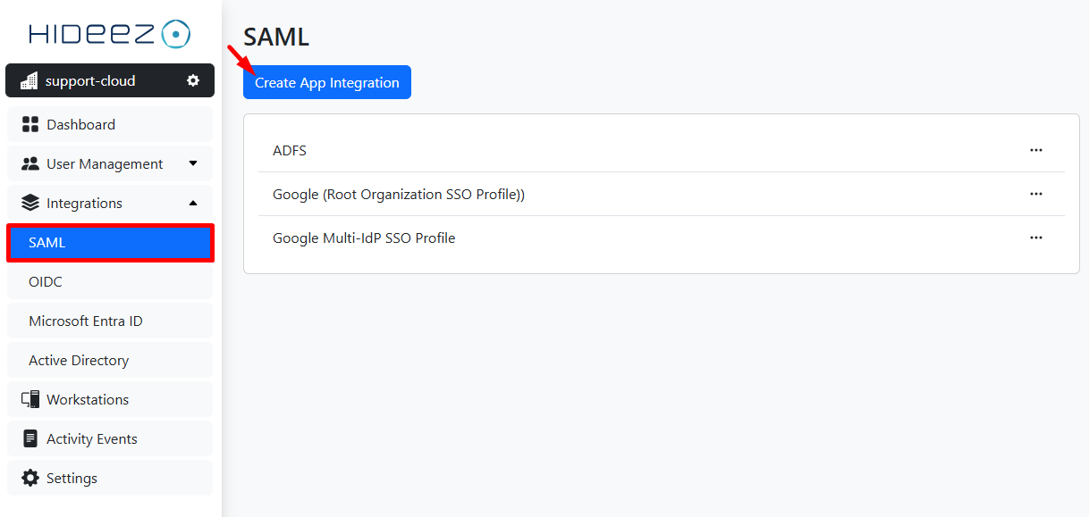Select the OIDC integration menu item
This screenshot has height=517, width=1089.
click(x=46, y=281)
